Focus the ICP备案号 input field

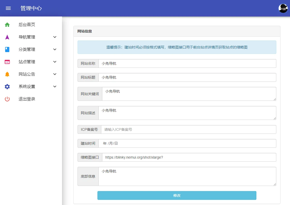[x=188, y=129]
